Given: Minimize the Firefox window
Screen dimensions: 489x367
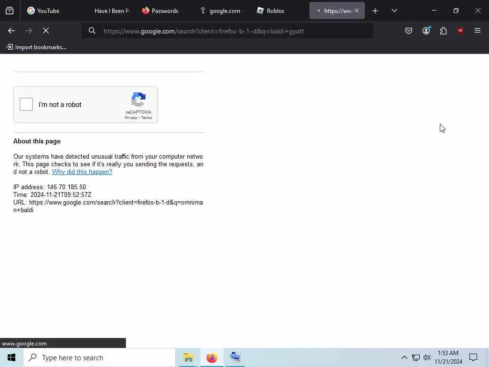Looking at the screenshot, I should [x=434, y=11].
